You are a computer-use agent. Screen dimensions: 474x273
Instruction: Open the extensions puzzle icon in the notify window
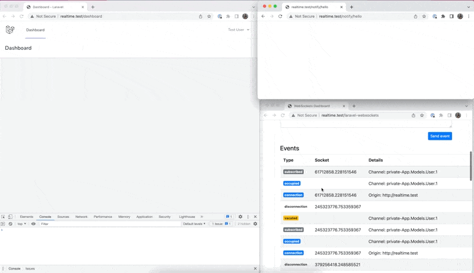[443, 17]
